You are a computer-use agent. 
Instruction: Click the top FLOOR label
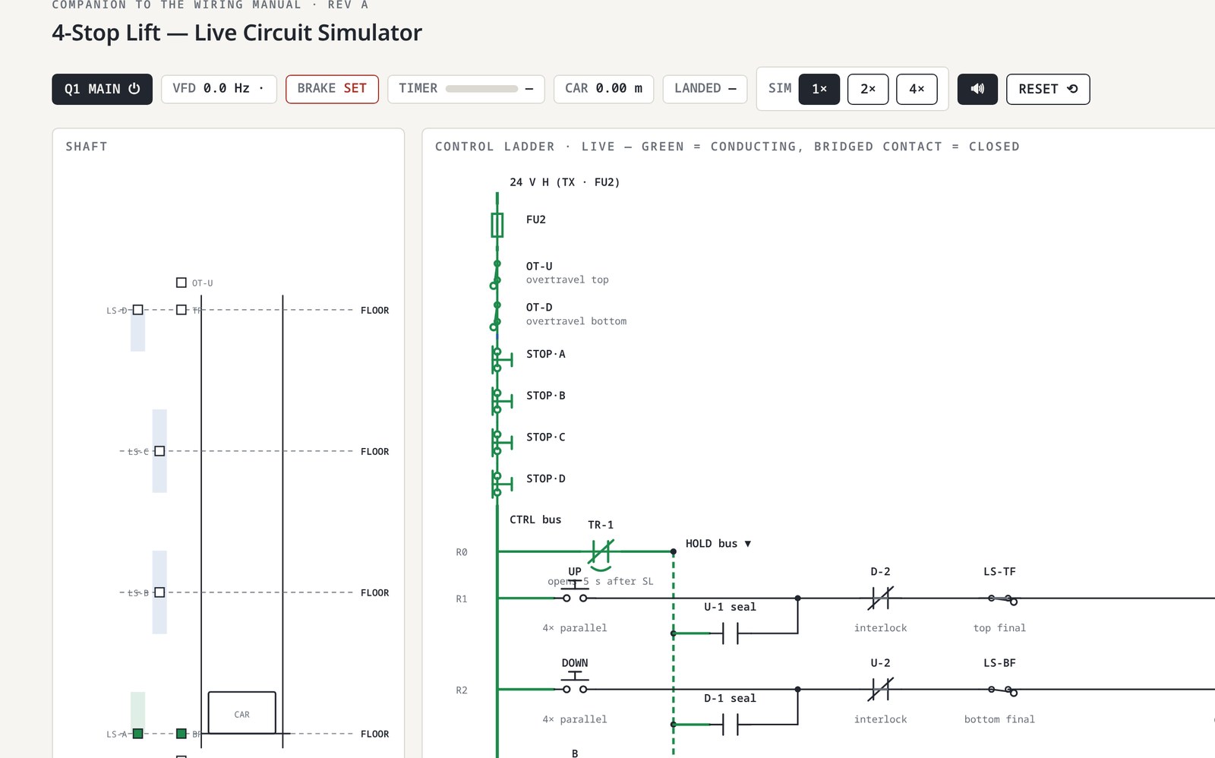[375, 311]
